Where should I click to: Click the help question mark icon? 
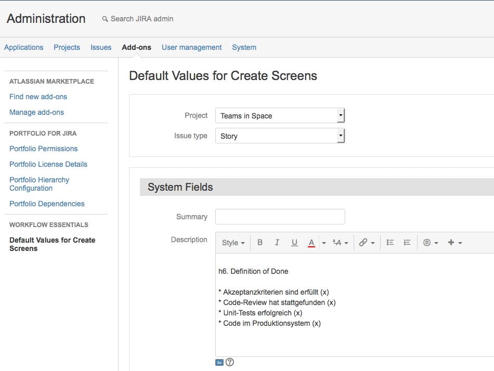click(x=230, y=362)
